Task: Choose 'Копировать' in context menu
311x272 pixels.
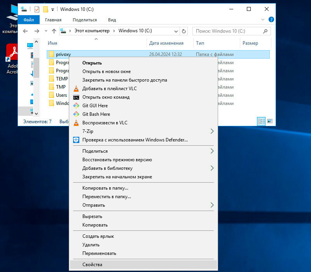Action: click(143, 225)
